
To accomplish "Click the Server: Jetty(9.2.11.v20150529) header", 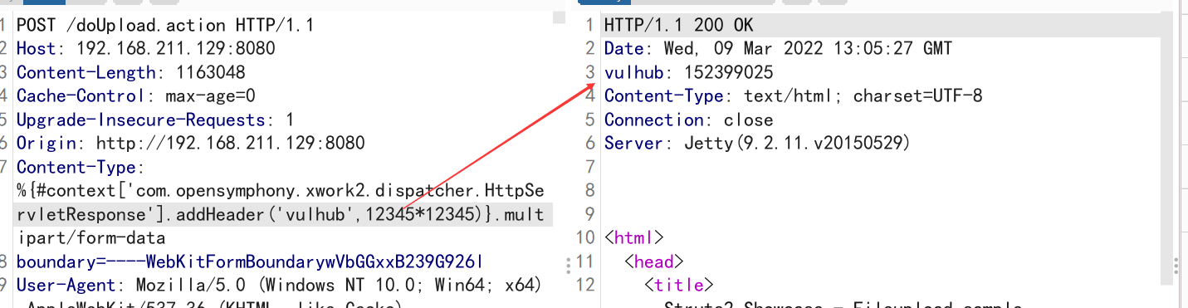I will coord(758,144).
